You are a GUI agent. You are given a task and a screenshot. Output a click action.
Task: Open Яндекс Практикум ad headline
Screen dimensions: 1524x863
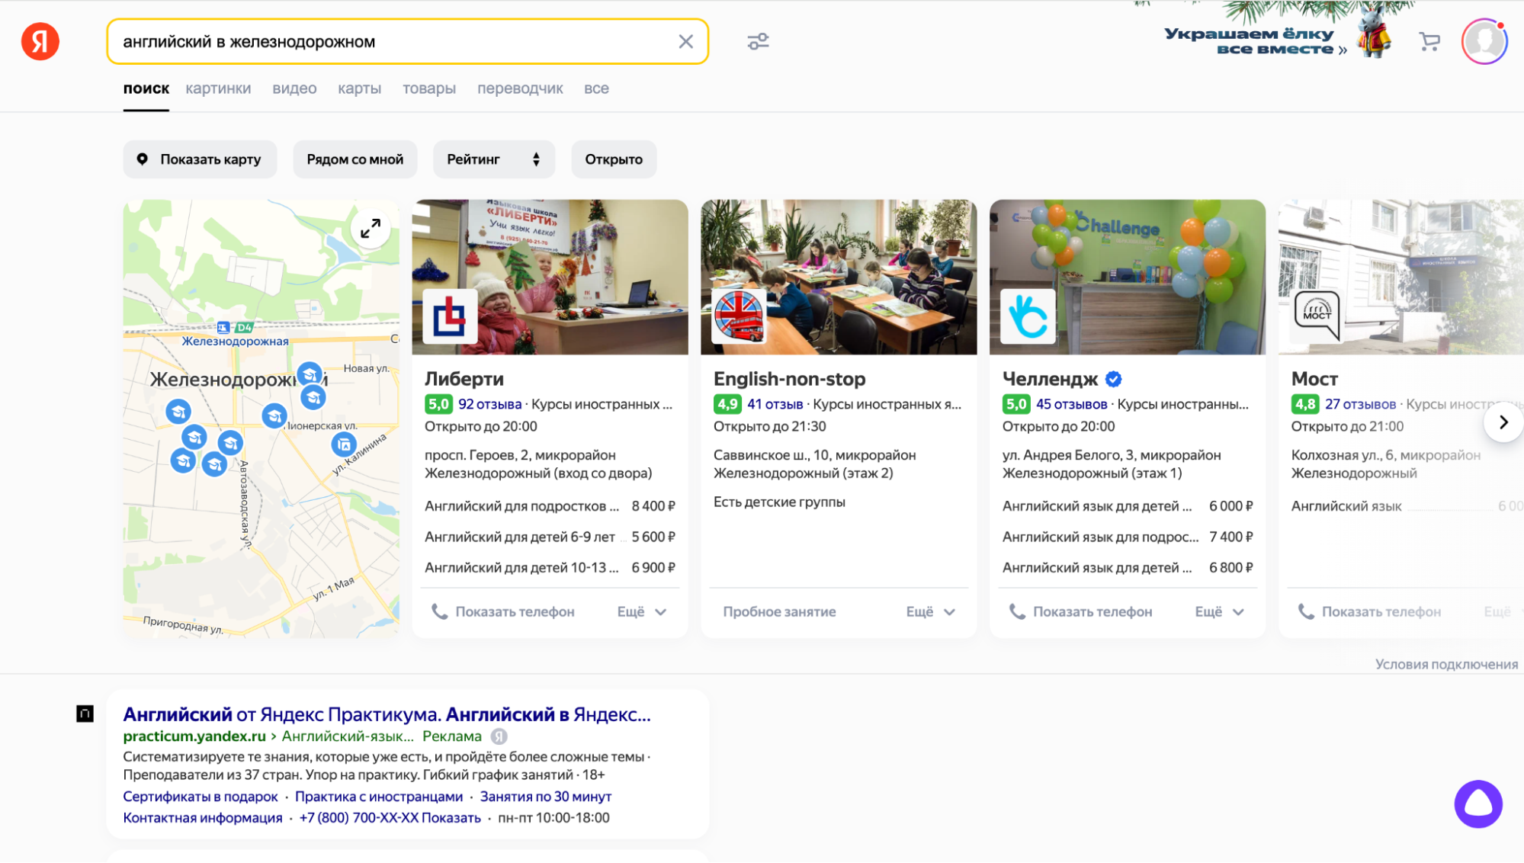[387, 714]
